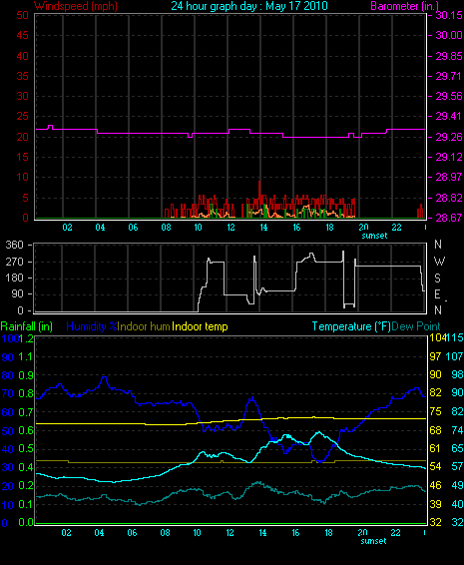Click the 'Dew Point' legend label
Viewport: 464px width, 565px height.
[x=416, y=326]
